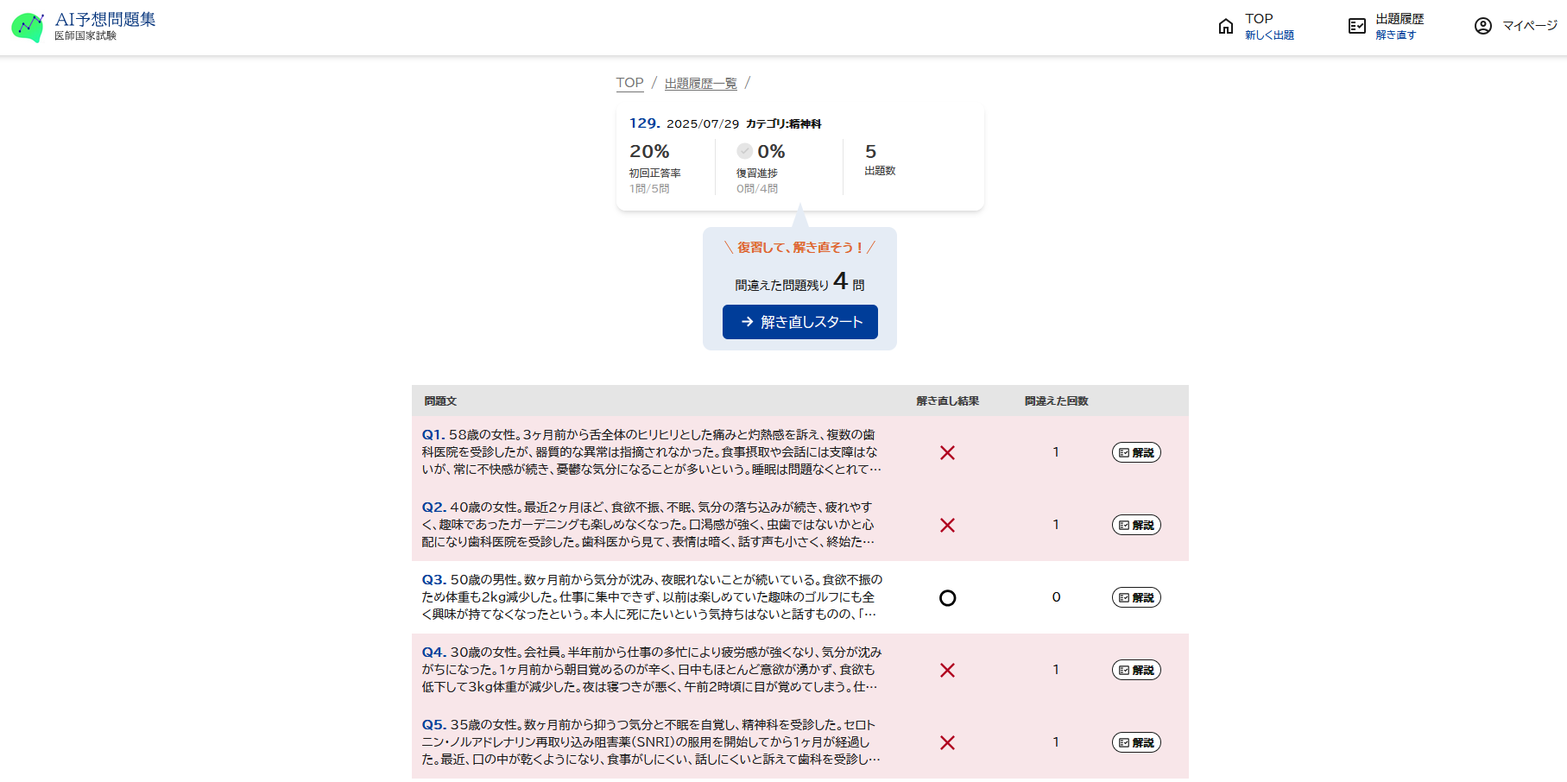Screen dimensions: 1567x782
Task: Open 解説 explanation for Q2
Action: (1136, 525)
